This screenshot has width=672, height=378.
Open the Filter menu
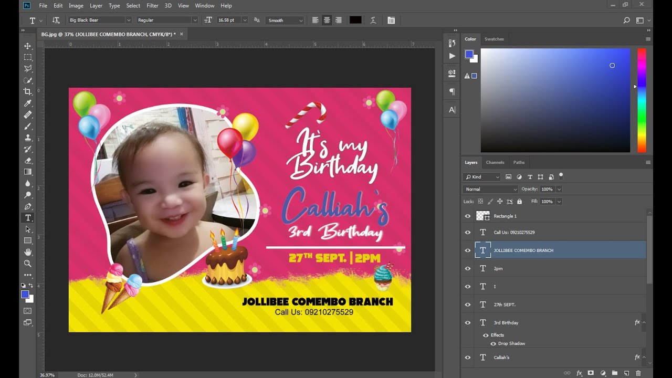[x=152, y=6]
